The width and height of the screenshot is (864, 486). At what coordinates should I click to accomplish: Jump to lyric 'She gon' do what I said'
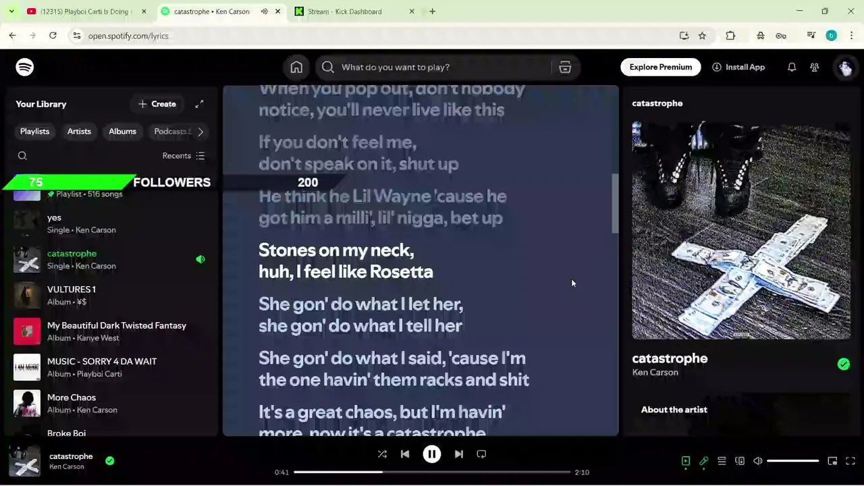point(394,369)
